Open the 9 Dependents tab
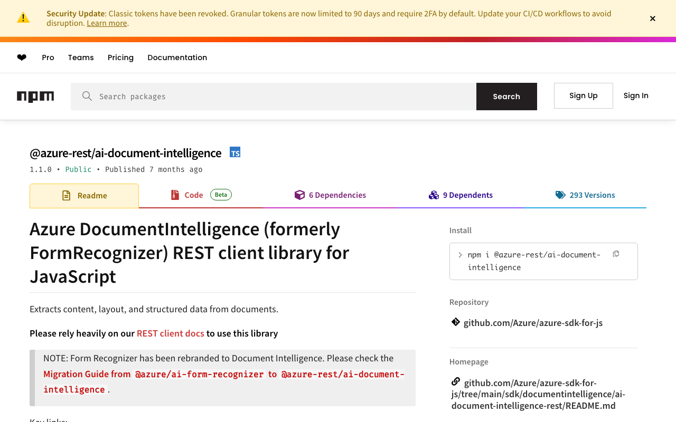Viewport: 676px width, 422px height. [461, 195]
